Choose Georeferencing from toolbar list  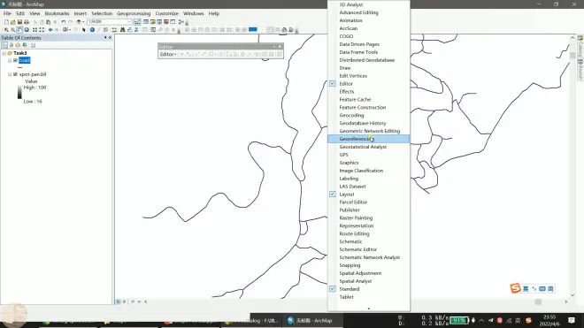point(368,139)
